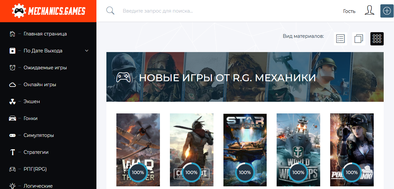Switch to list view of materials
Screen dimensions: 394x189
[x=340, y=39]
